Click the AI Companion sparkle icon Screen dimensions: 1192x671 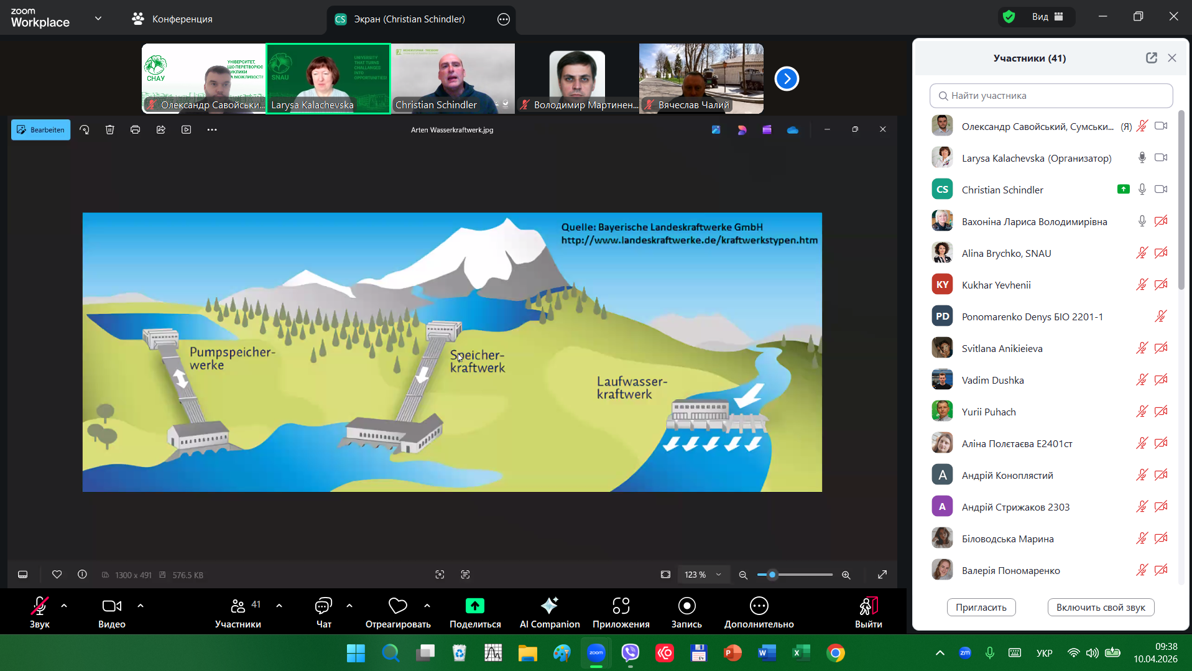549,606
